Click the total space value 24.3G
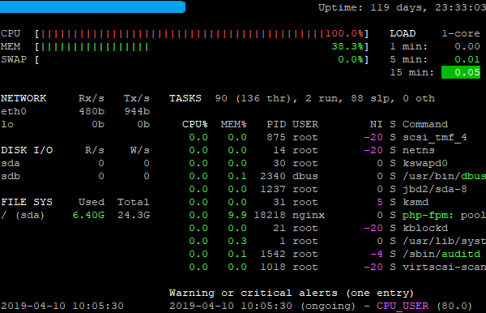This screenshot has height=313, width=486. point(134,215)
